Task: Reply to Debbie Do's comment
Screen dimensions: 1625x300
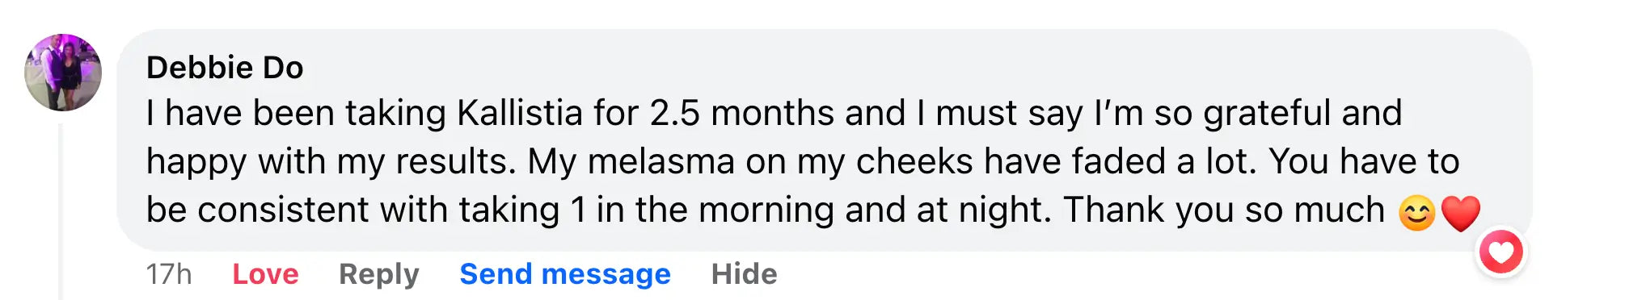Action: [379, 274]
